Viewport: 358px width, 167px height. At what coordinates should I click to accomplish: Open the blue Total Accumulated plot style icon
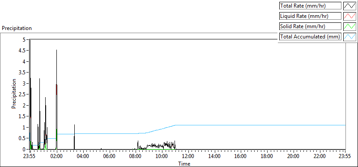point(350,36)
